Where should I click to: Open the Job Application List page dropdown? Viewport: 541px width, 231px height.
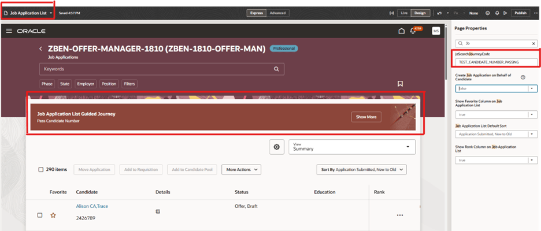tap(51, 13)
